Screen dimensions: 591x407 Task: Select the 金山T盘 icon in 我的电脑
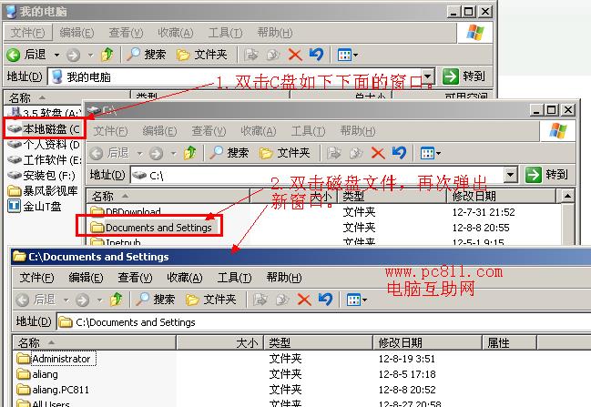pos(35,206)
